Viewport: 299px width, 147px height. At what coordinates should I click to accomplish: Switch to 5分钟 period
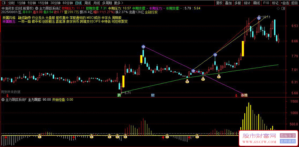31,3
